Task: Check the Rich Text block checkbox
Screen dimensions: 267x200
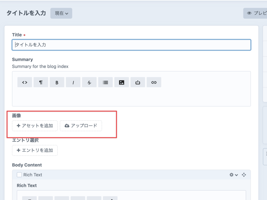Action: tap(19, 175)
